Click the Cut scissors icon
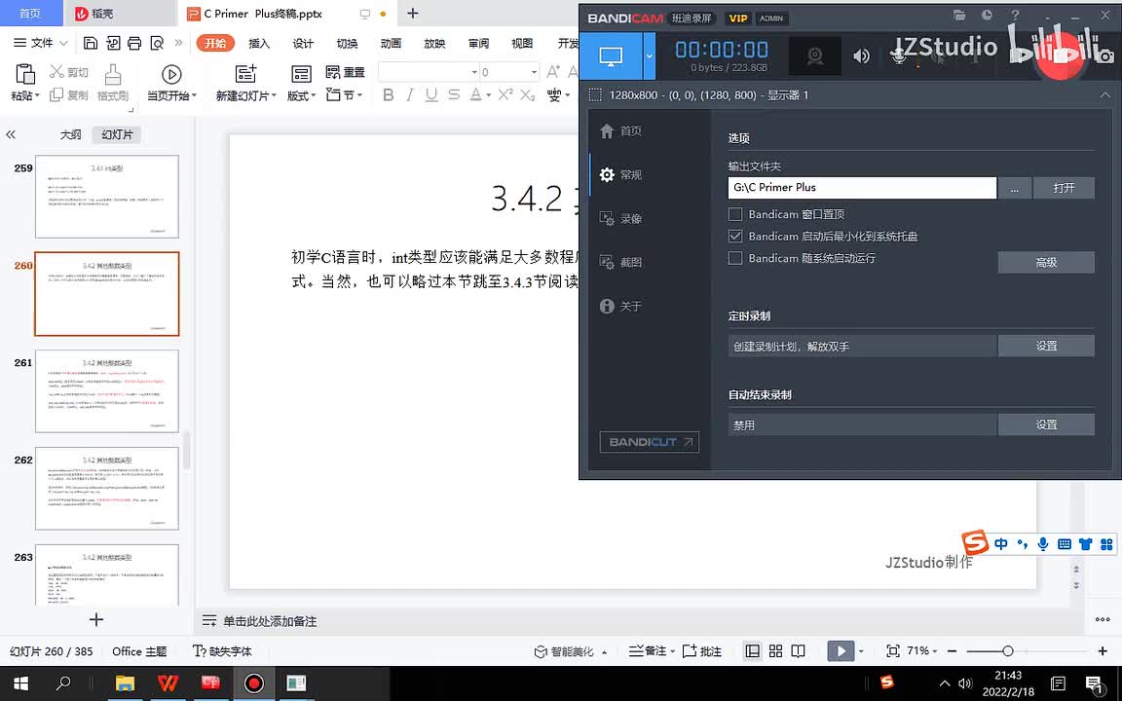 pos(57,71)
